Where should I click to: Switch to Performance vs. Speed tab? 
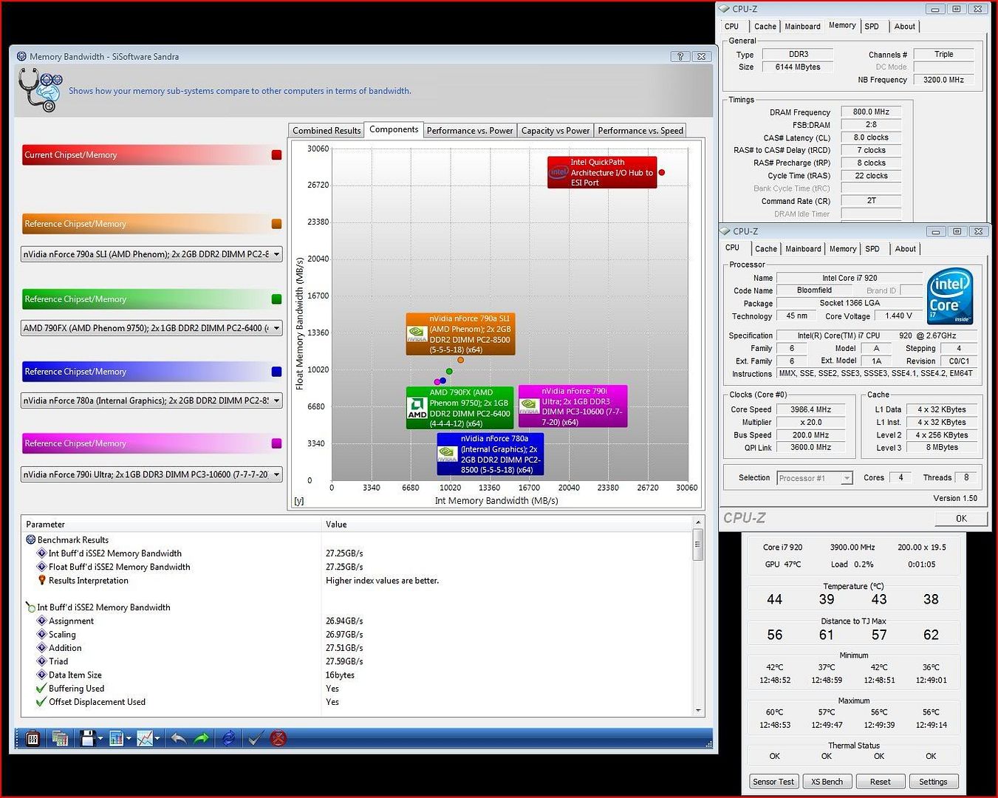tap(640, 131)
